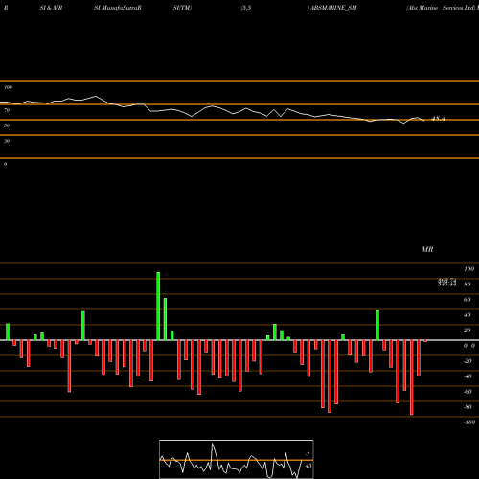The height and width of the screenshot is (479, 479).
Task: Click the tallest green bar in MR histogram
Action: pyautogui.click(x=158, y=307)
